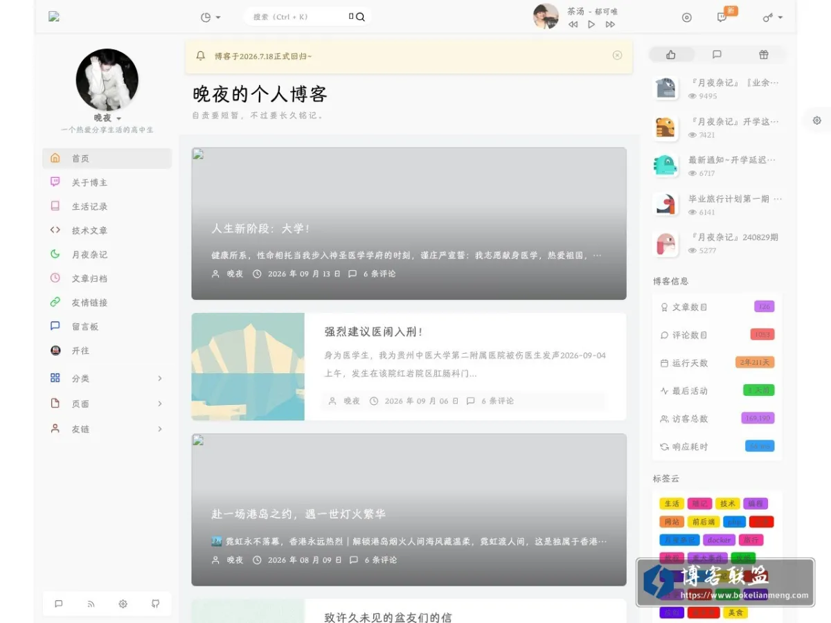The image size is (831, 623).
Task: Open 生活记录 in the sidebar
Action: tap(107, 206)
